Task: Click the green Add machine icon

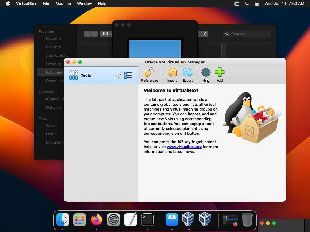Action: point(220,75)
